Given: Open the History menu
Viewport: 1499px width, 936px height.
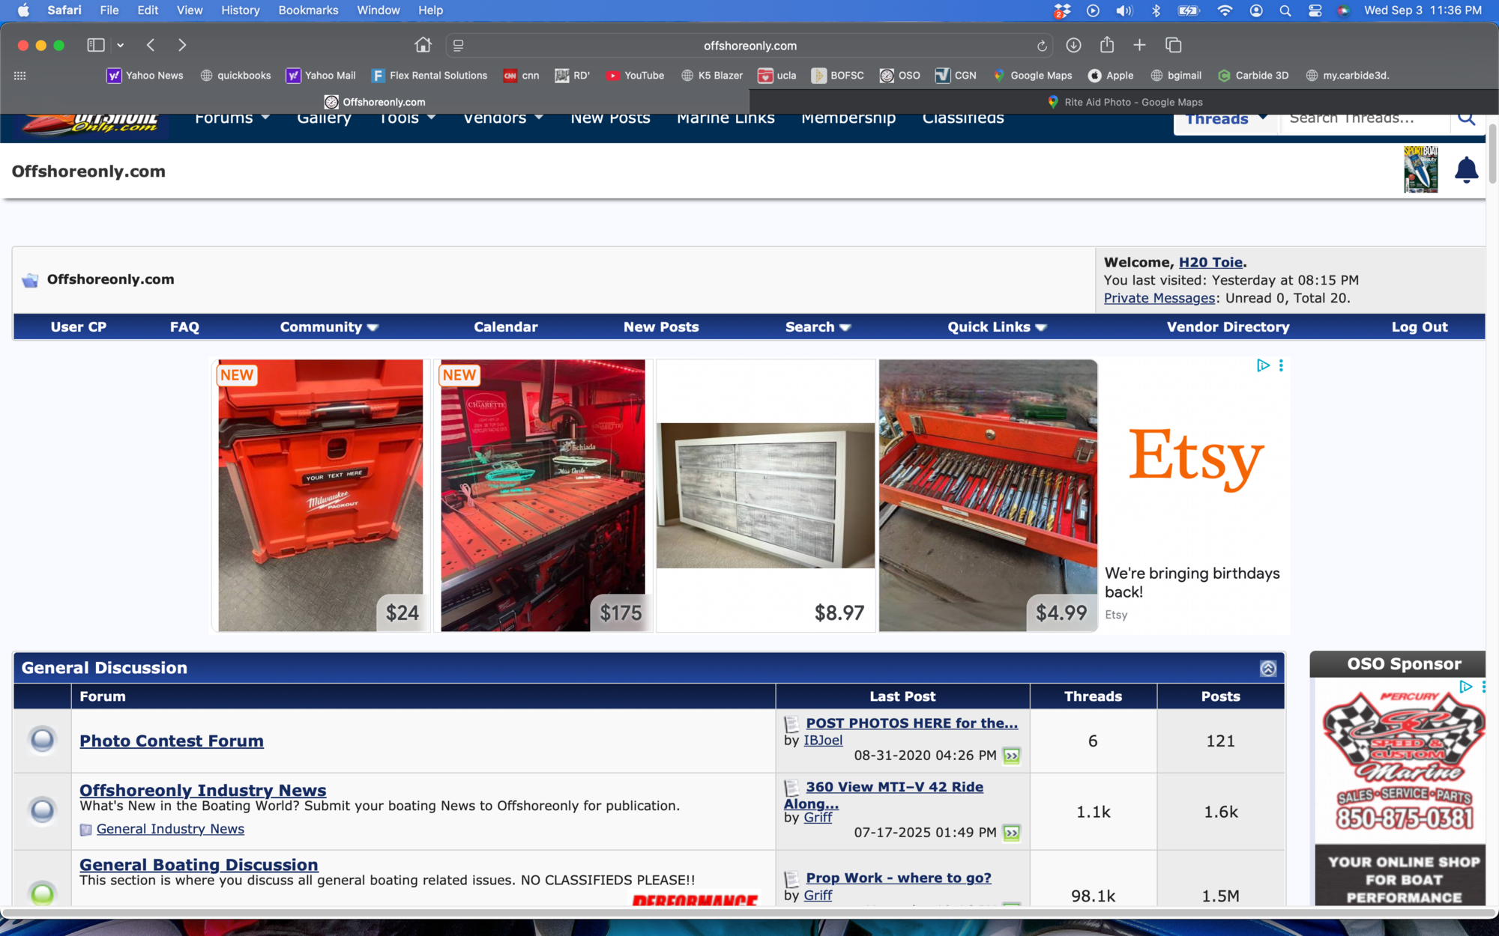Looking at the screenshot, I should [240, 10].
